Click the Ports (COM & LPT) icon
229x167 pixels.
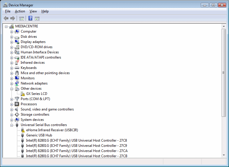[x=17, y=99]
